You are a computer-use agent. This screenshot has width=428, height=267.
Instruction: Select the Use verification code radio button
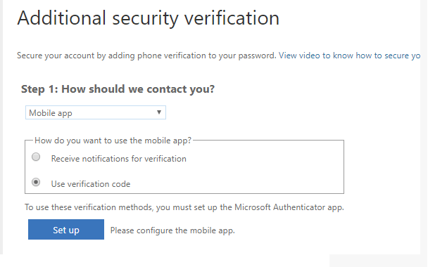[36, 182]
